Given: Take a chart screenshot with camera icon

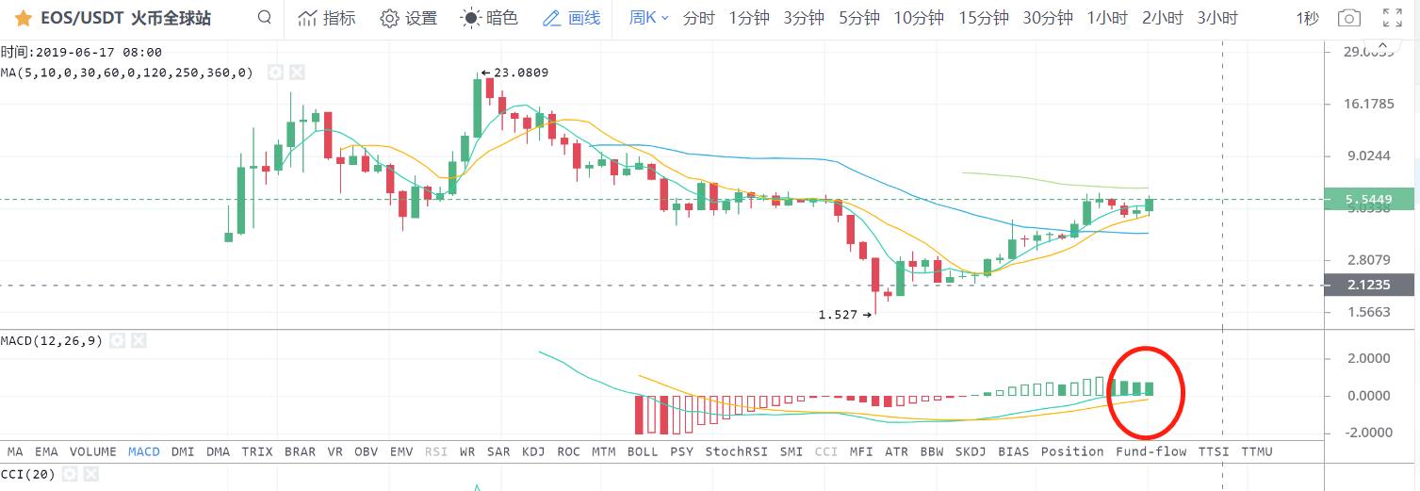Looking at the screenshot, I should click(x=1349, y=18).
